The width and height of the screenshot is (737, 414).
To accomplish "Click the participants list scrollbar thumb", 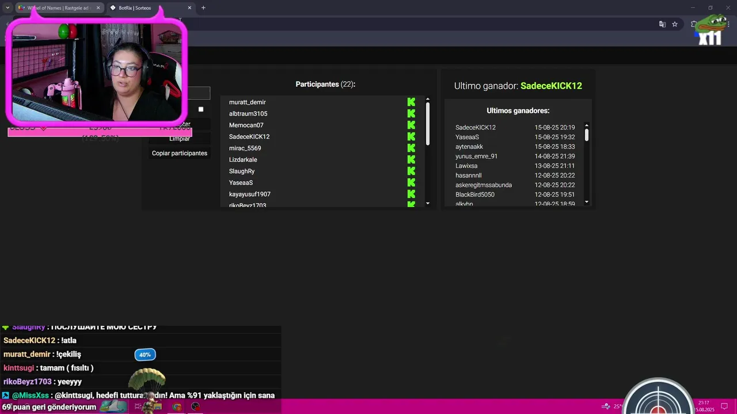I will [428, 124].
